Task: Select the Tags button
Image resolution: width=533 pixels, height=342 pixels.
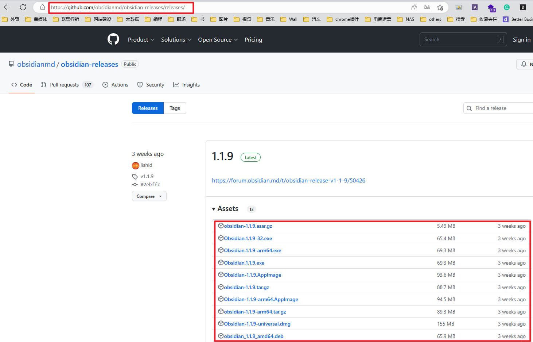Action: [x=175, y=108]
